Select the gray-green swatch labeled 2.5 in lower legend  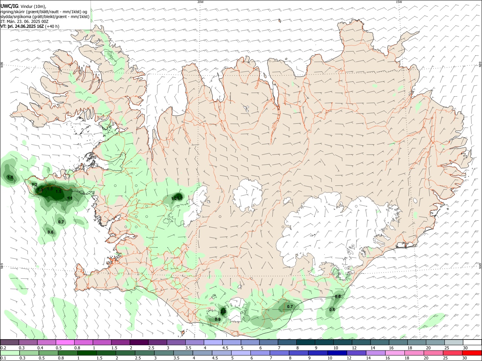145,353
